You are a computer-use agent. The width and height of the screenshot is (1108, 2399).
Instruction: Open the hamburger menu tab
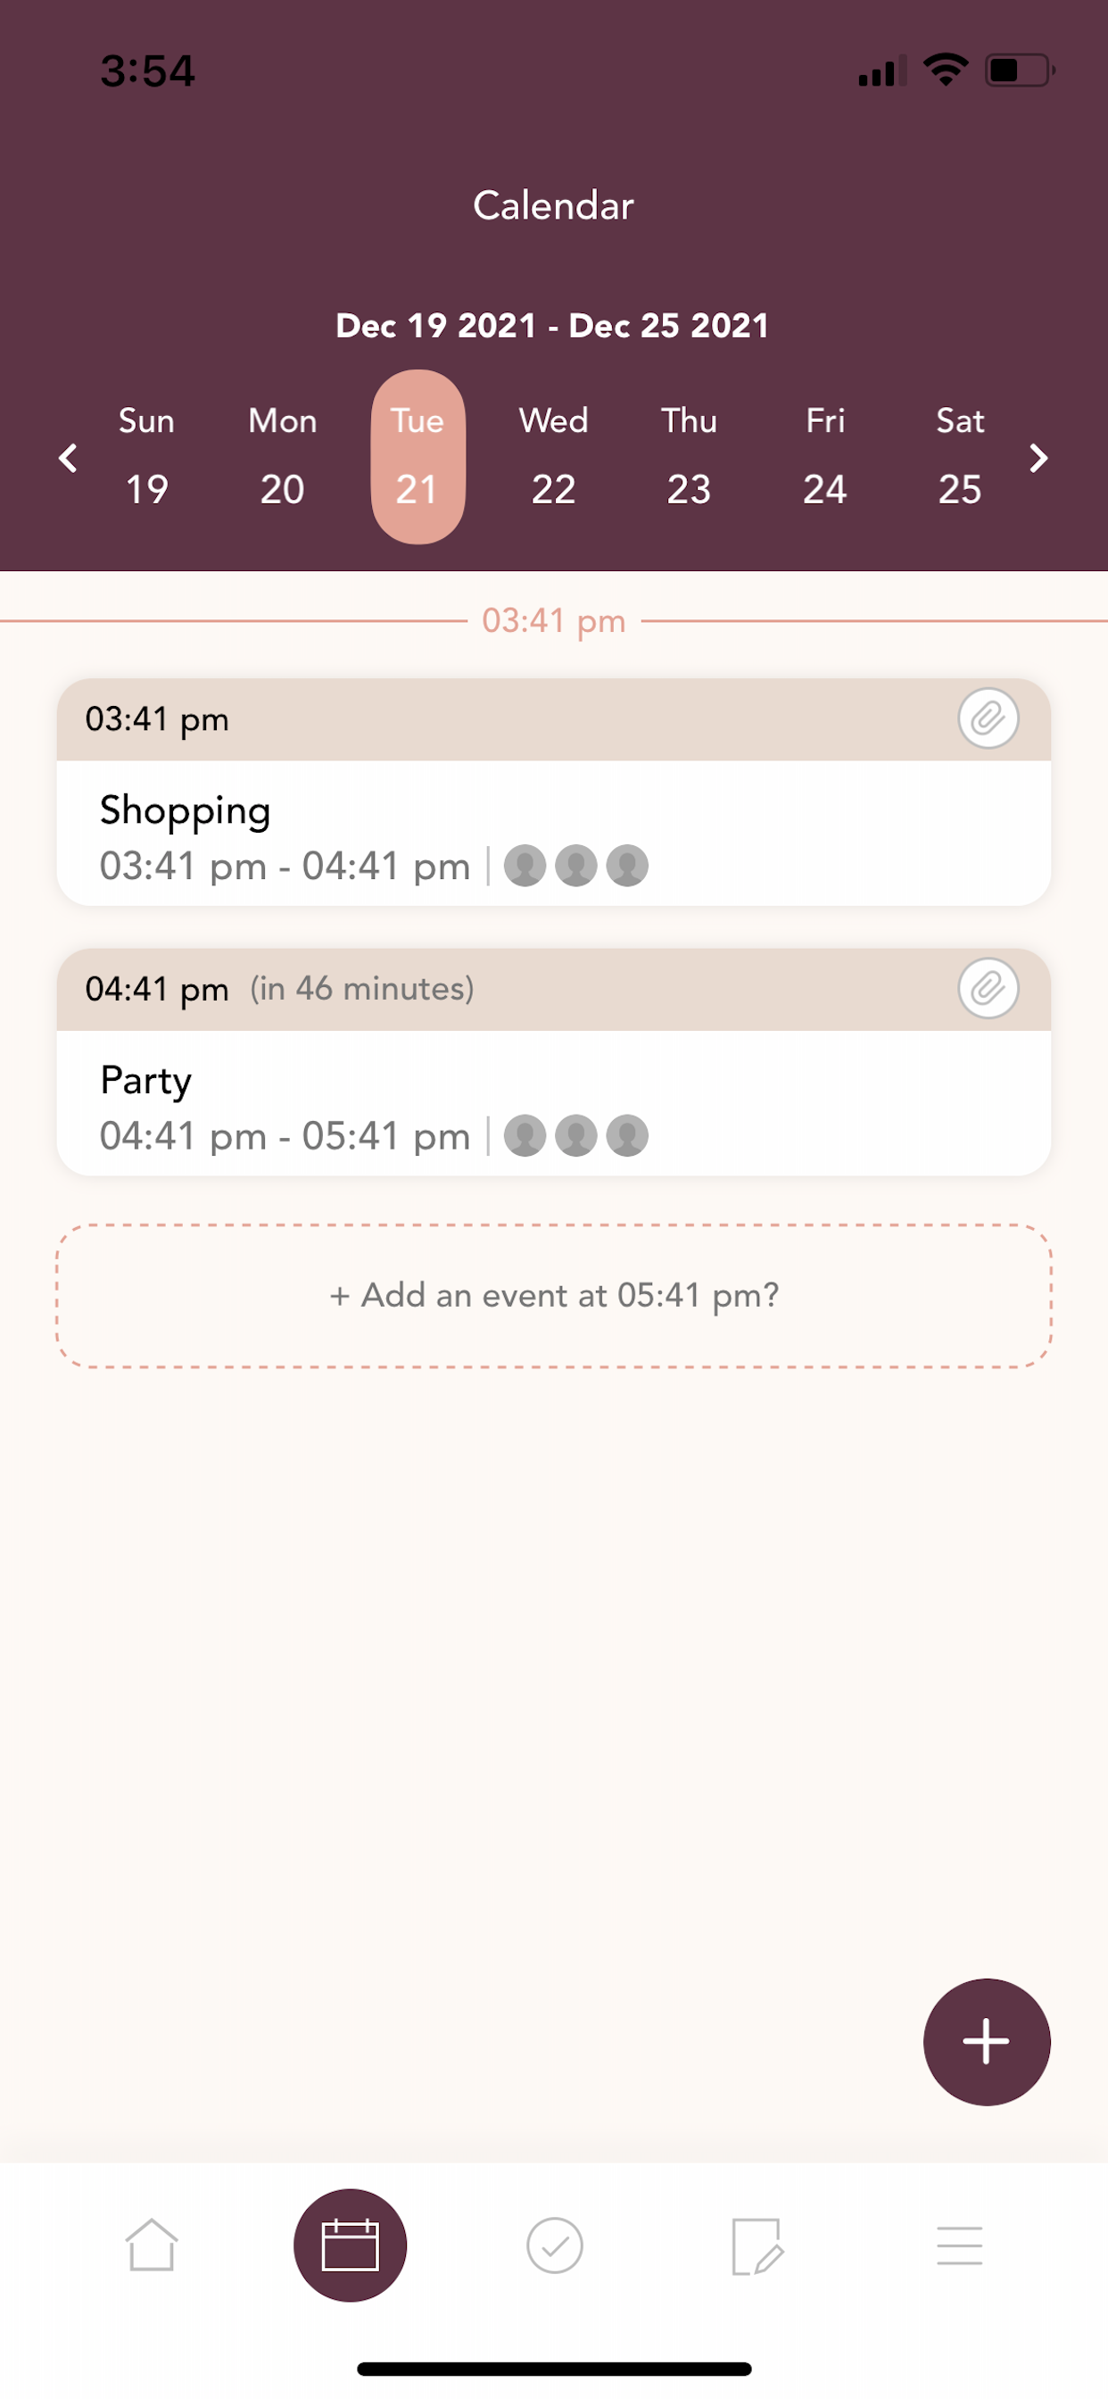960,2245
